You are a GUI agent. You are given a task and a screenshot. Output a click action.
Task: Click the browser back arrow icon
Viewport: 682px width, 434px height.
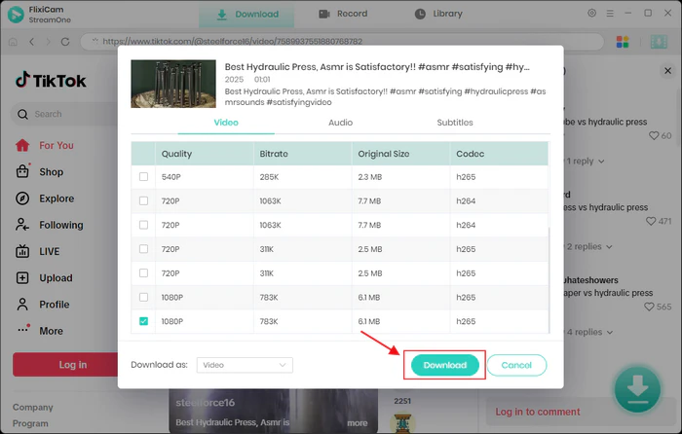coord(32,42)
